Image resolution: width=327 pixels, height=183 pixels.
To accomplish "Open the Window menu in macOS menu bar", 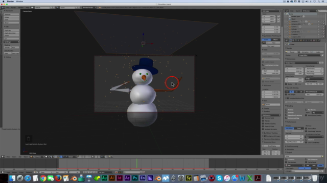I will click(x=19, y=1).
